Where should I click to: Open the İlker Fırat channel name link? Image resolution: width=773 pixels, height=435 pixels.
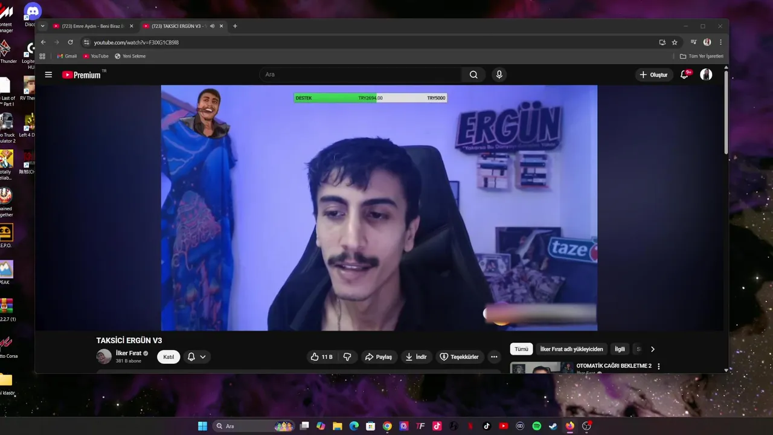point(129,353)
